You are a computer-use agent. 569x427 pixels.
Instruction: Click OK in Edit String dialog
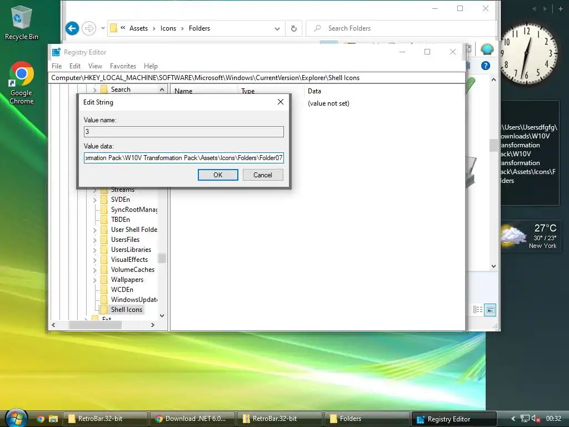click(218, 175)
